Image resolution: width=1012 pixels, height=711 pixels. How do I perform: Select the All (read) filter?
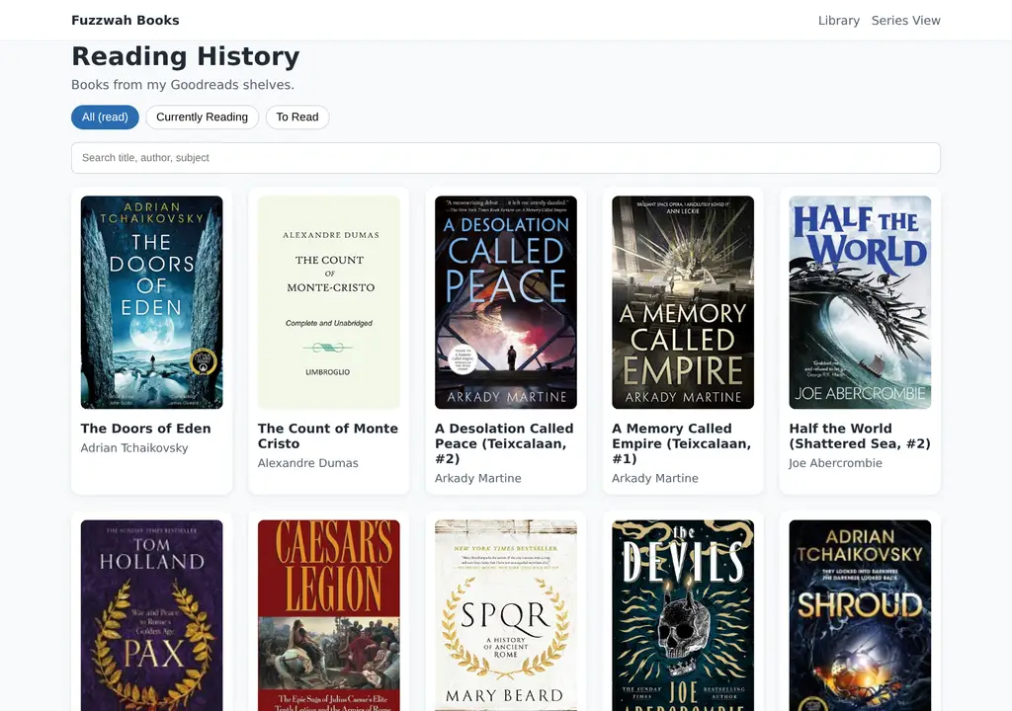tap(105, 117)
